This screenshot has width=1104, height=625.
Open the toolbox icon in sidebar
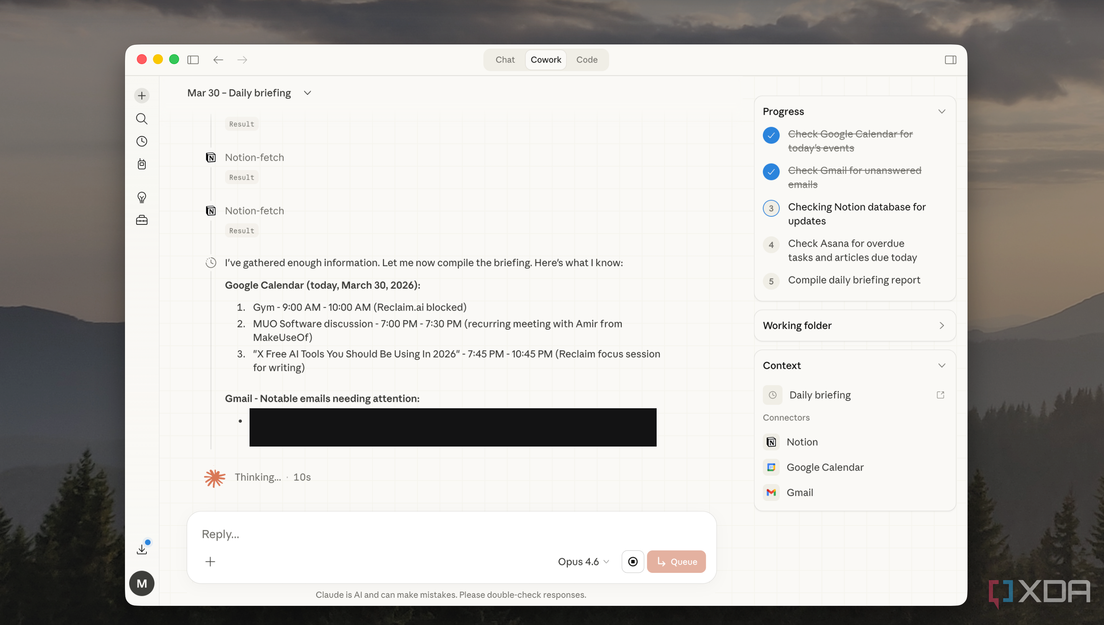142,220
